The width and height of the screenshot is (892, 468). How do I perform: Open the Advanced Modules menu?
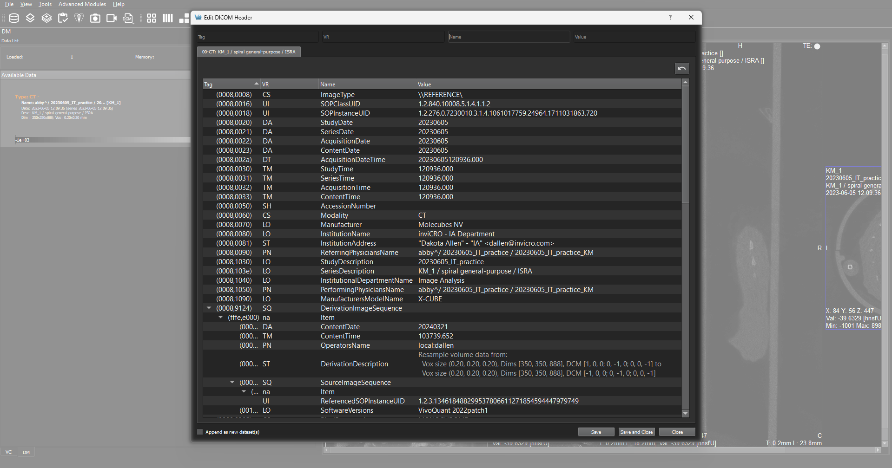[82, 4]
